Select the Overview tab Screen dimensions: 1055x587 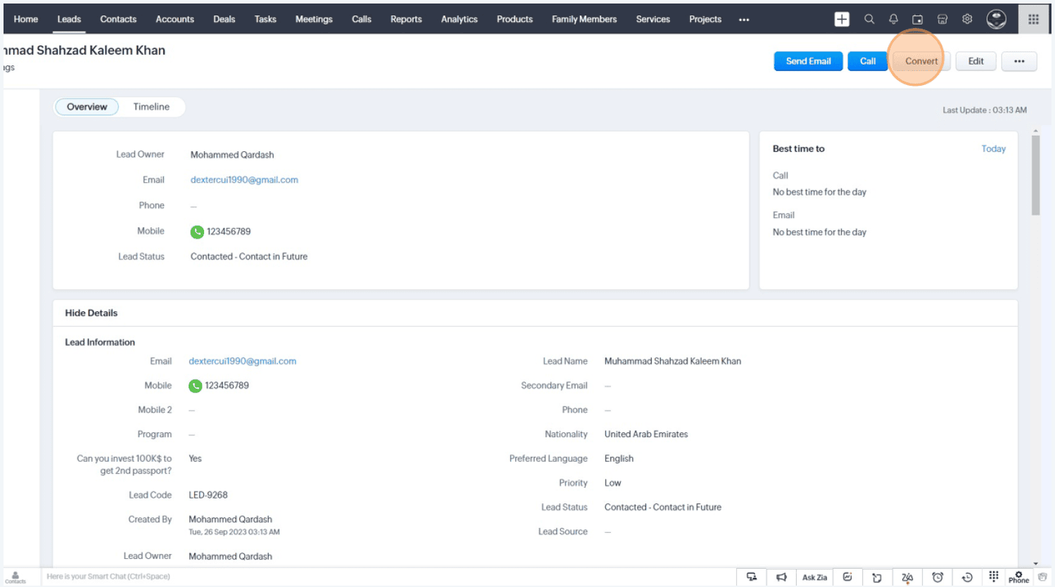coord(87,107)
